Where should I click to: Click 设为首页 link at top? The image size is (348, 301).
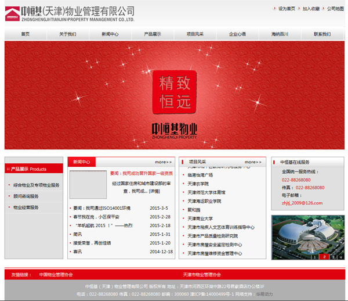(287, 9)
